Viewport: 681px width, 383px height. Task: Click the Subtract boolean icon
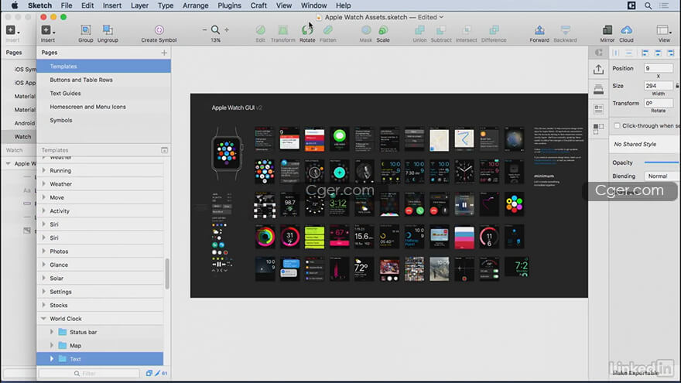441,33
